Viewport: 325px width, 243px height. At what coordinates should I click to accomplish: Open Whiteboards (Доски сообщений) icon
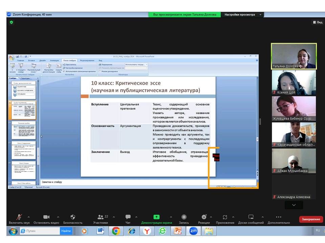pyautogui.click(x=251, y=217)
